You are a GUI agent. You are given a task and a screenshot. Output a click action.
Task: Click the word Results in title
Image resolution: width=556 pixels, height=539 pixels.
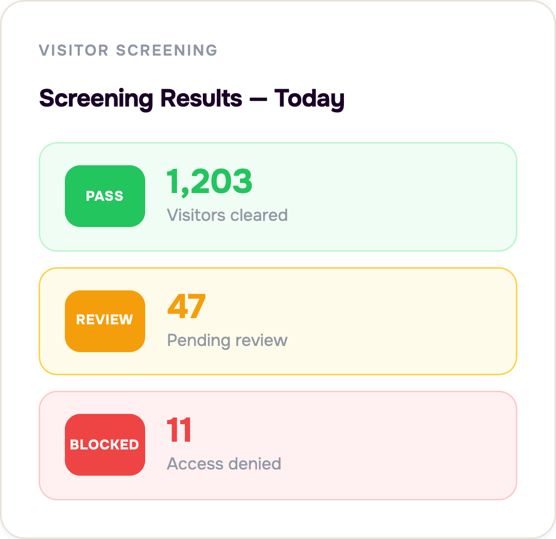click(x=201, y=98)
